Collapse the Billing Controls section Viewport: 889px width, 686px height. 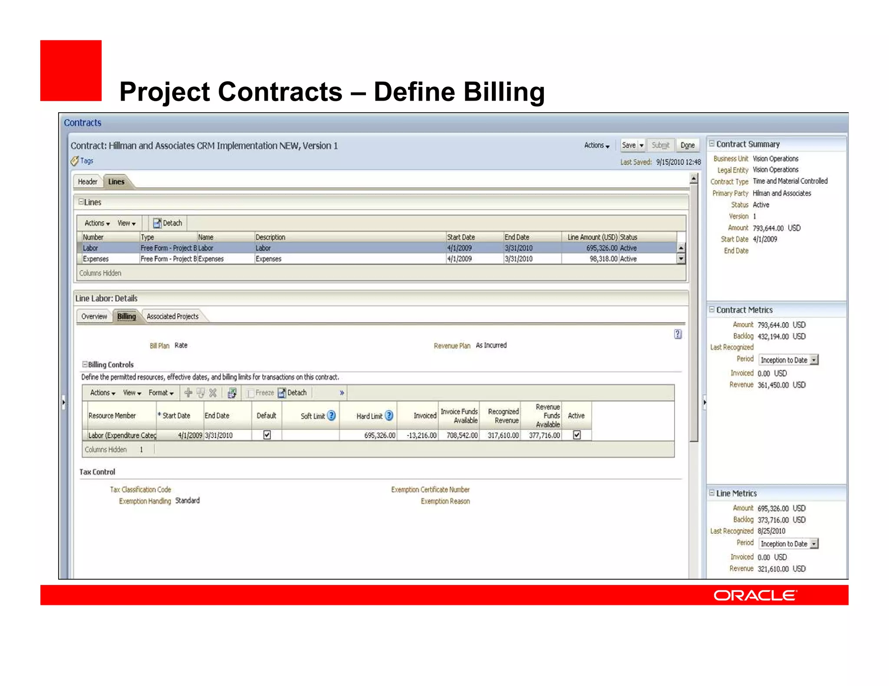click(x=85, y=364)
